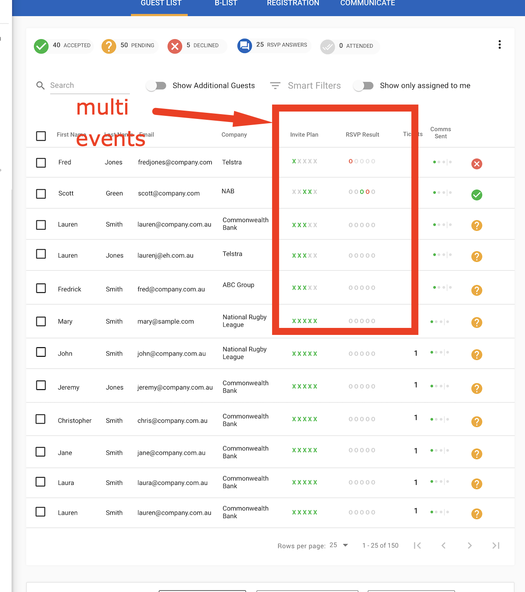Click the search magnifier icon
The width and height of the screenshot is (525, 592).
(x=40, y=86)
